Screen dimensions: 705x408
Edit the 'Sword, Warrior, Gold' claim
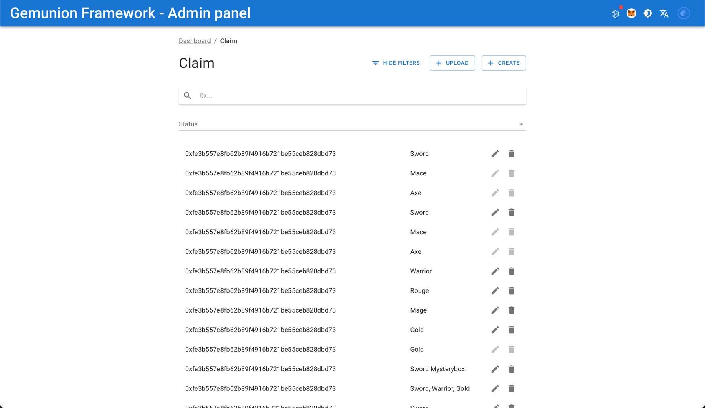coord(495,389)
